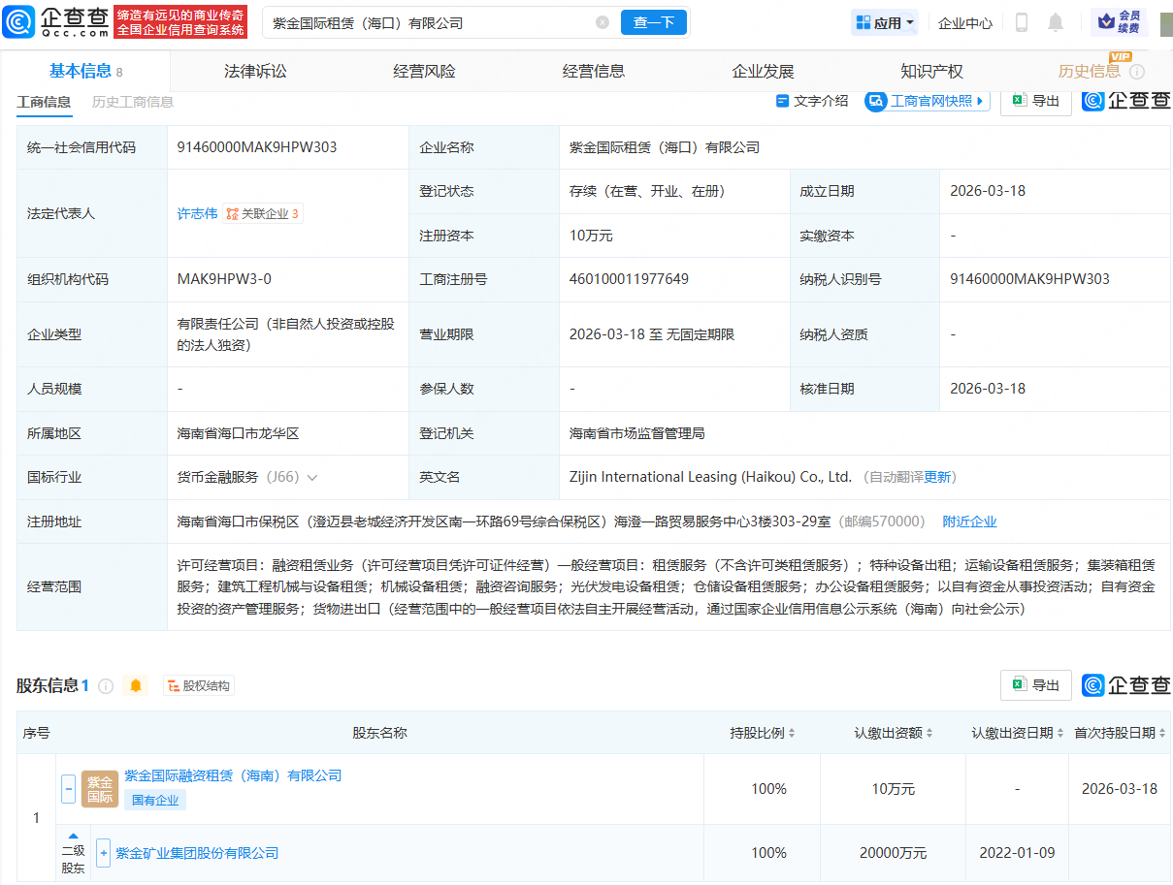1173x885 pixels.
Task: Open the 应用 apps dropdown
Action: [884, 21]
